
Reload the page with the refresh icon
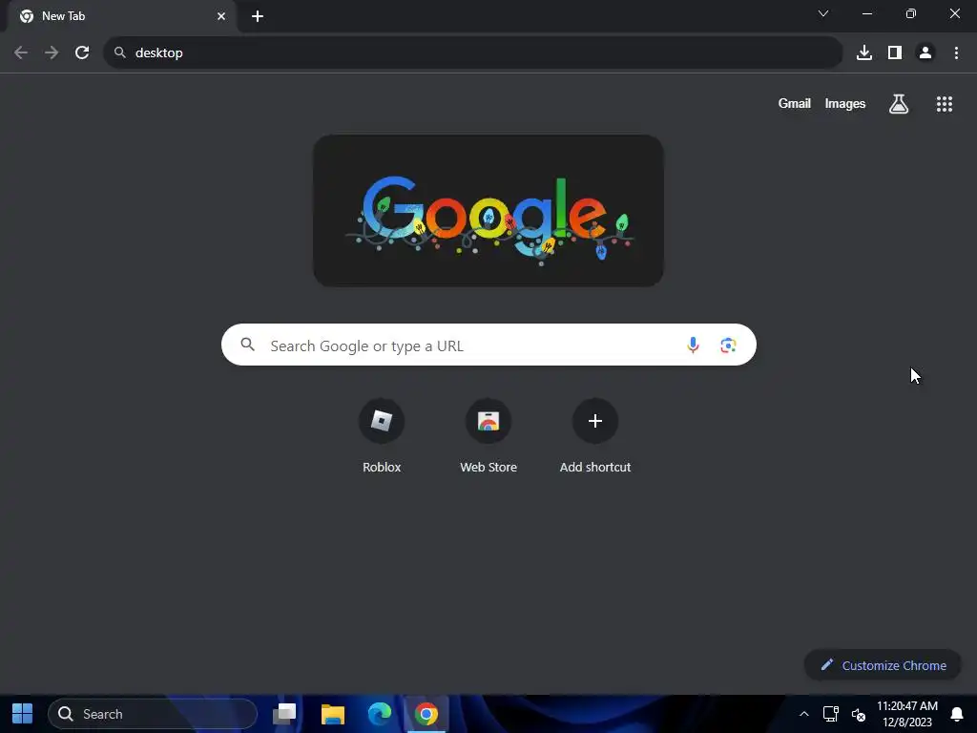coord(82,53)
